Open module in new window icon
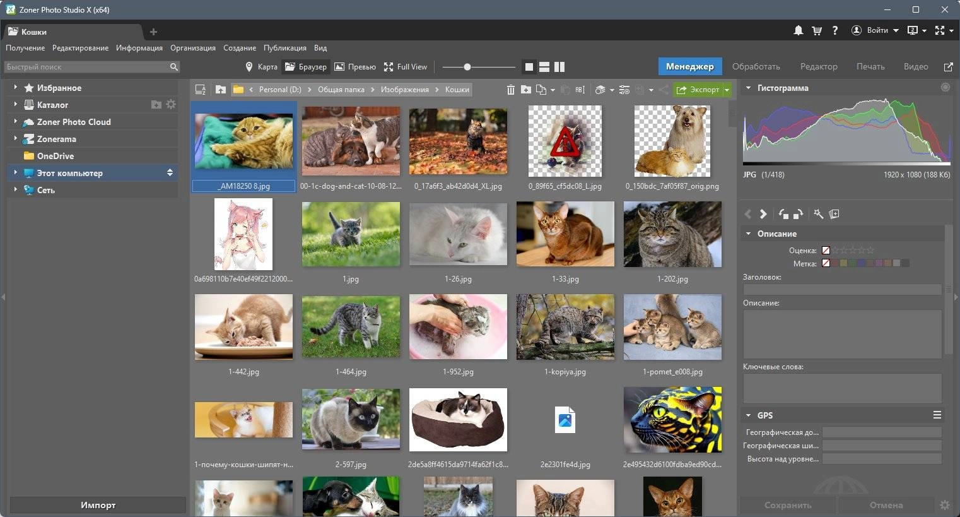Image resolution: width=960 pixels, height=517 pixels. (x=948, y=66)
